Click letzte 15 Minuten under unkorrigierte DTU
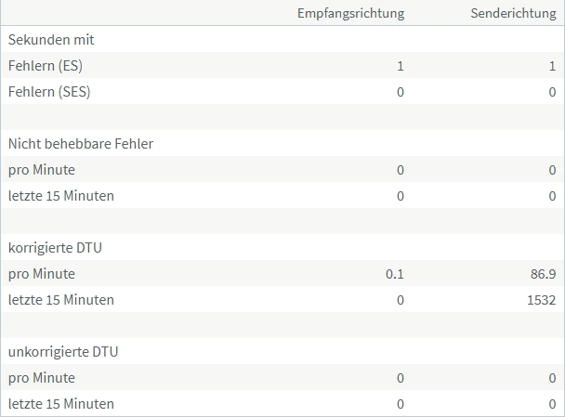Image resolution: width=565 pixels, height=417 pixels. pyautogui.click(x=61, y=404)
